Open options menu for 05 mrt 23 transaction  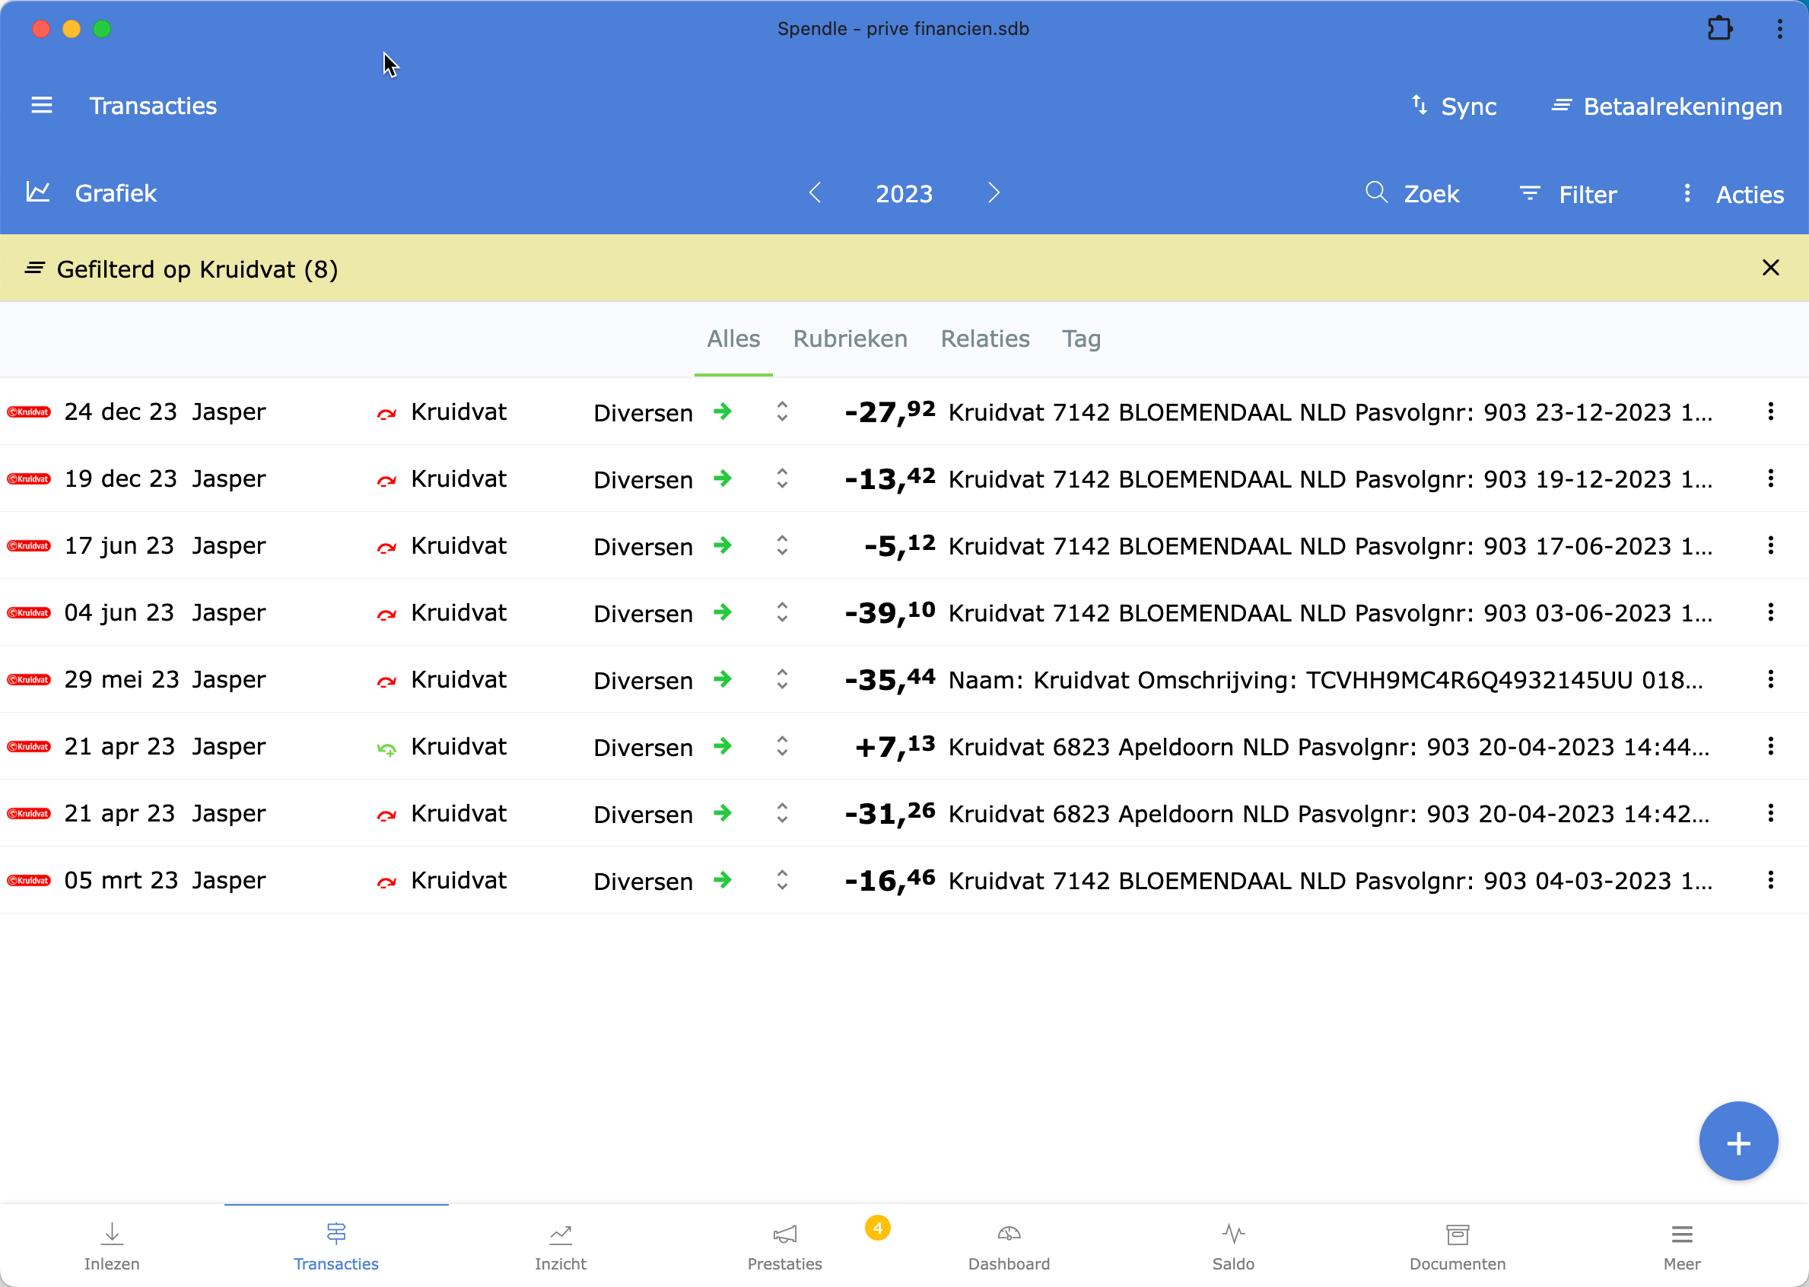(1770, 879)
